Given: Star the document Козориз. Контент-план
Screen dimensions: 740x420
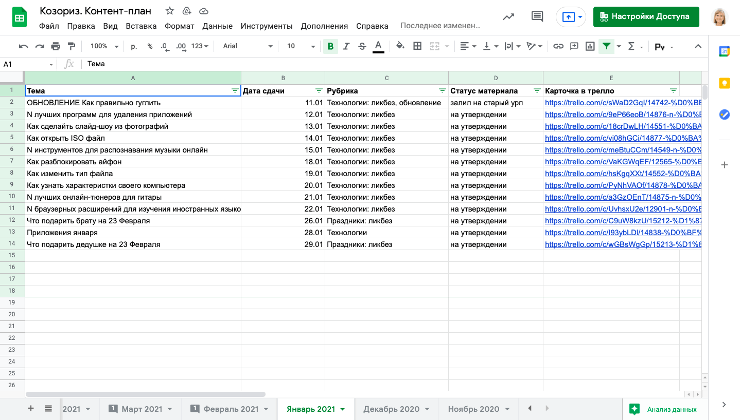Looking at the screenshot, I should tap(170, 11).
